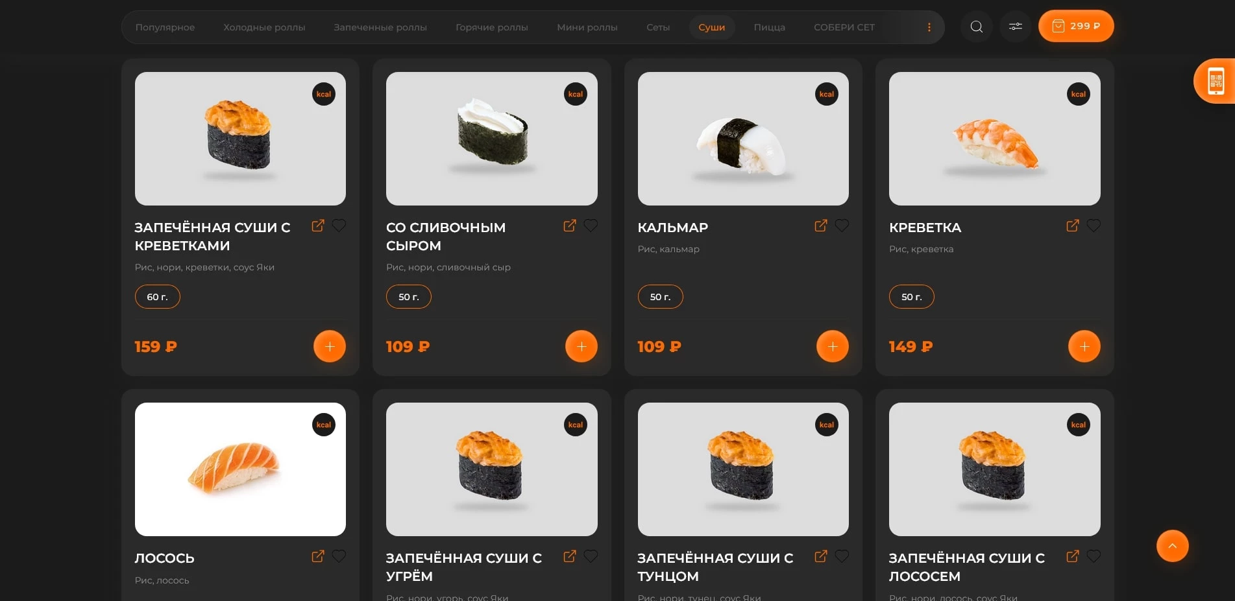The width and height of the screenshot is (1235, 601).
Task: Toggle favorite heart for Лосось
Action: point(339,556)
